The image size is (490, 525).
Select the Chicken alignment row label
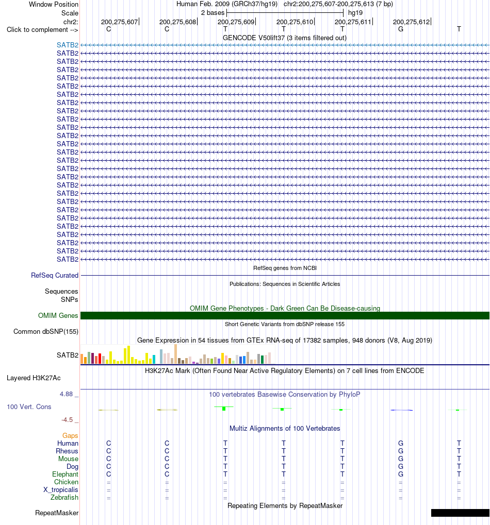pos(67,482)
